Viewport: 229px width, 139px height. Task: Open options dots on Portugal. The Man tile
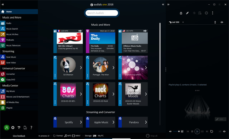tap(87, 75)
